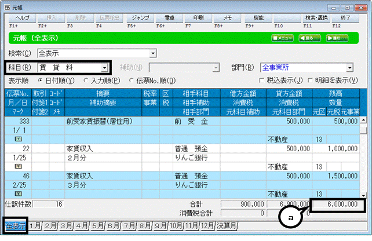Screen dimensions: 372x241
Task: Open the メモ button
Action: (x=227, y=18)
